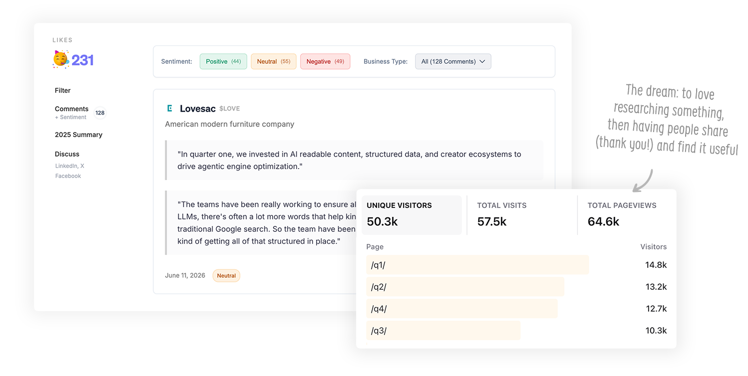Click the /q3/ page row
The height and width of the screenshot is (376, 748).
[x=516, y=331]
